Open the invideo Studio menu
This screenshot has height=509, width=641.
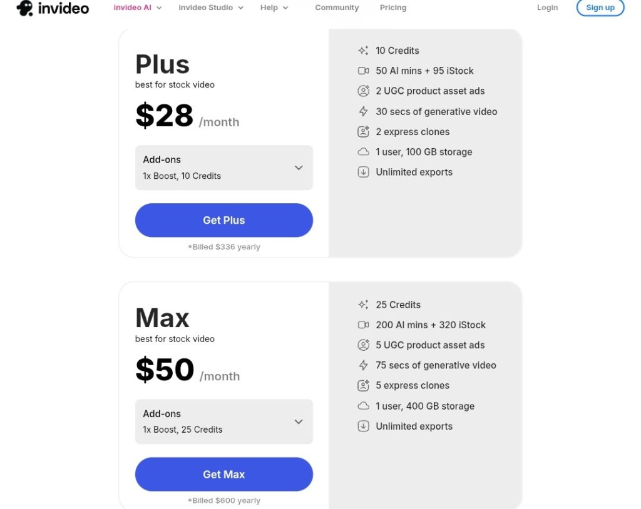point(211,8)
